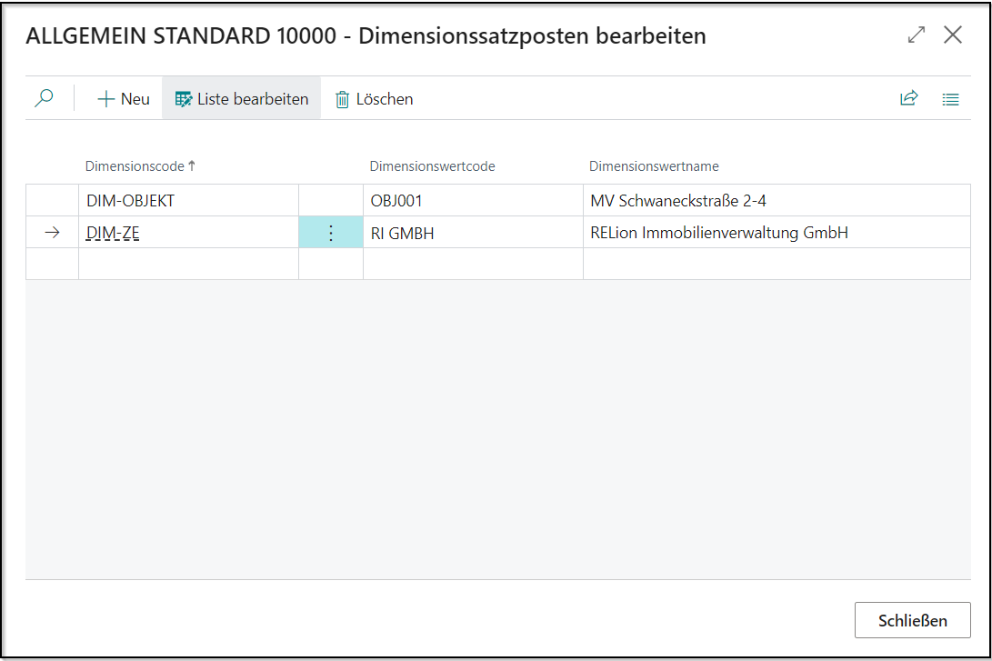Open the three-dot menu in the DIM-ZE row
This screenshot has width=992, height=661.
(331, 232)
